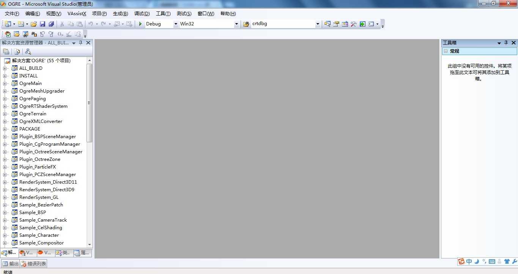
Task: Click the Save All icon
Action: coord(51,24)
